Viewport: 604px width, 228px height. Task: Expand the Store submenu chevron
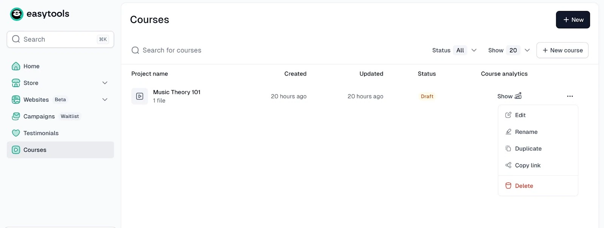tap(105, 83)
